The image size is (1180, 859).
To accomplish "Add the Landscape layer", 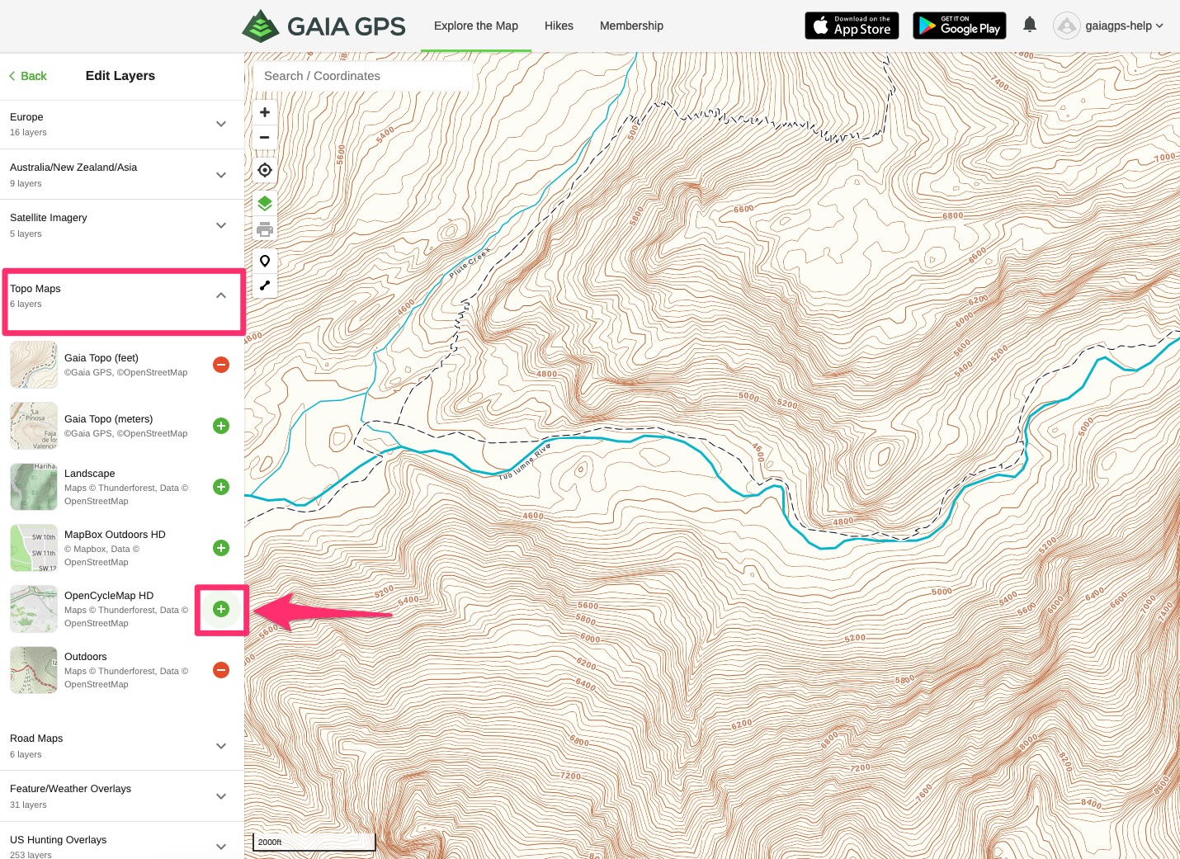I will pos(221,487).
